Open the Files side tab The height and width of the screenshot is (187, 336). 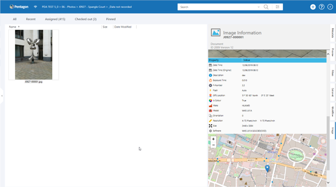(x=333, y=73)
